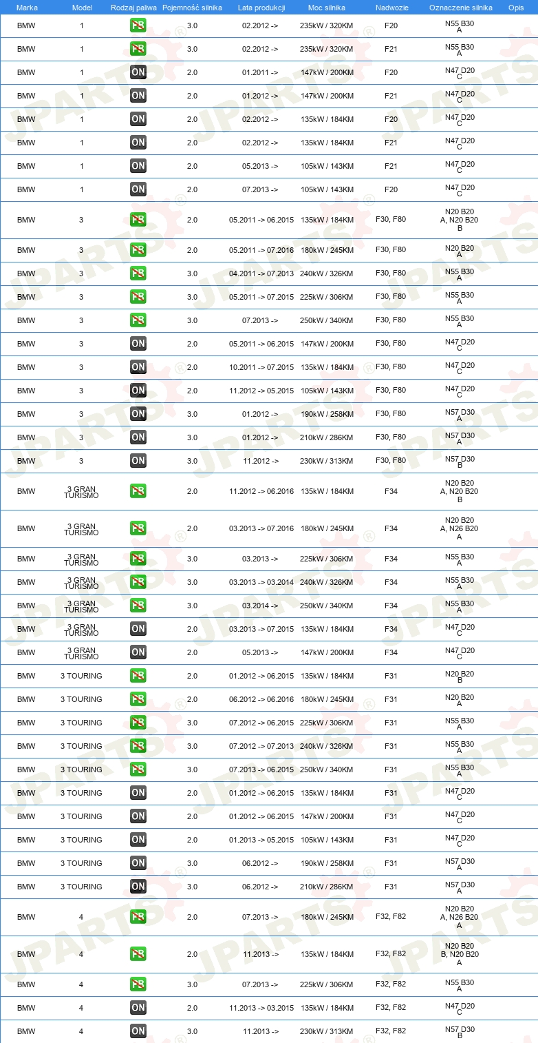Click '180kW / 245KM' in BMW 4 row

(x=327, y=917)
